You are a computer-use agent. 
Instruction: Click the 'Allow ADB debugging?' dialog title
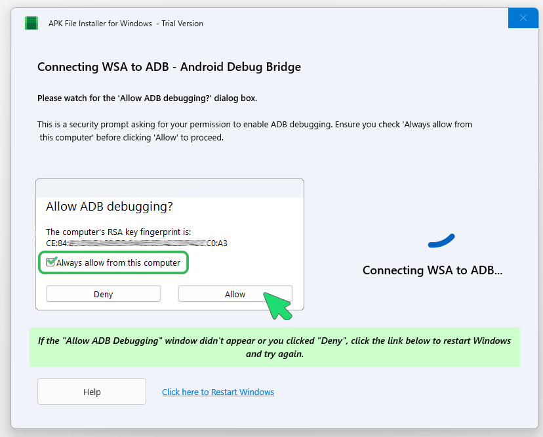[110, 207]
